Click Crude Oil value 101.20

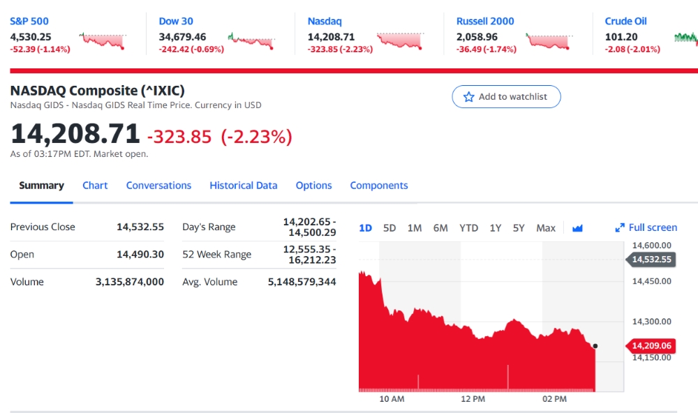click(x=621, y=37)
